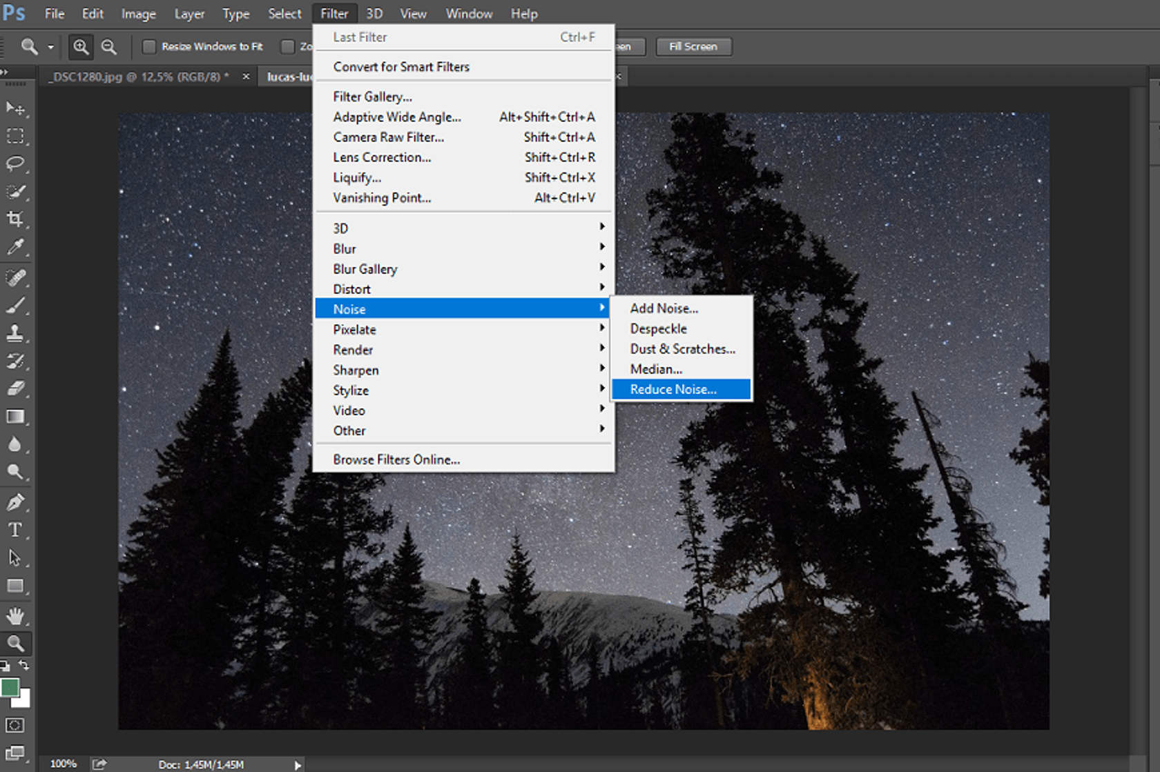
Task: Select the Gradient tool
Action: click(15, 415)
